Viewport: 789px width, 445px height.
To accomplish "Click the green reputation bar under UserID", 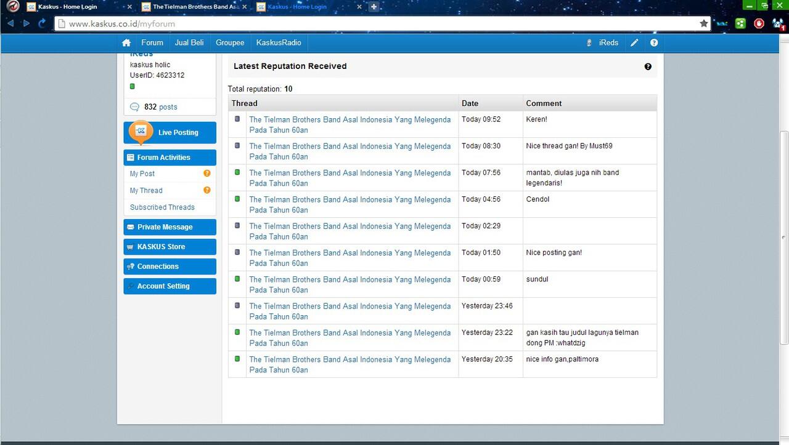I will (132, 86).
